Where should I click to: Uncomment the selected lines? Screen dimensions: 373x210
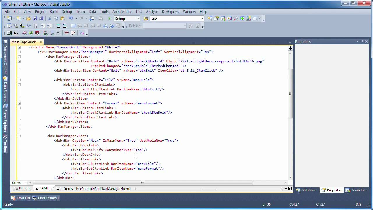(x=65, y=26)
